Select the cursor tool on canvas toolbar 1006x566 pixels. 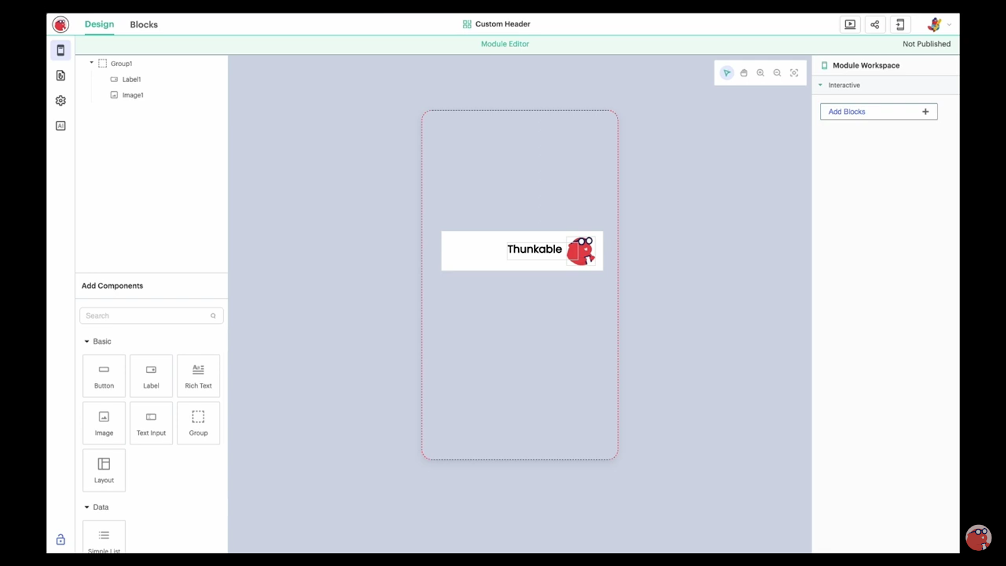(x=727, y=72)
